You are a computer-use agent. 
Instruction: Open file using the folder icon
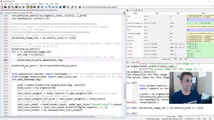(x=5, y=7)
